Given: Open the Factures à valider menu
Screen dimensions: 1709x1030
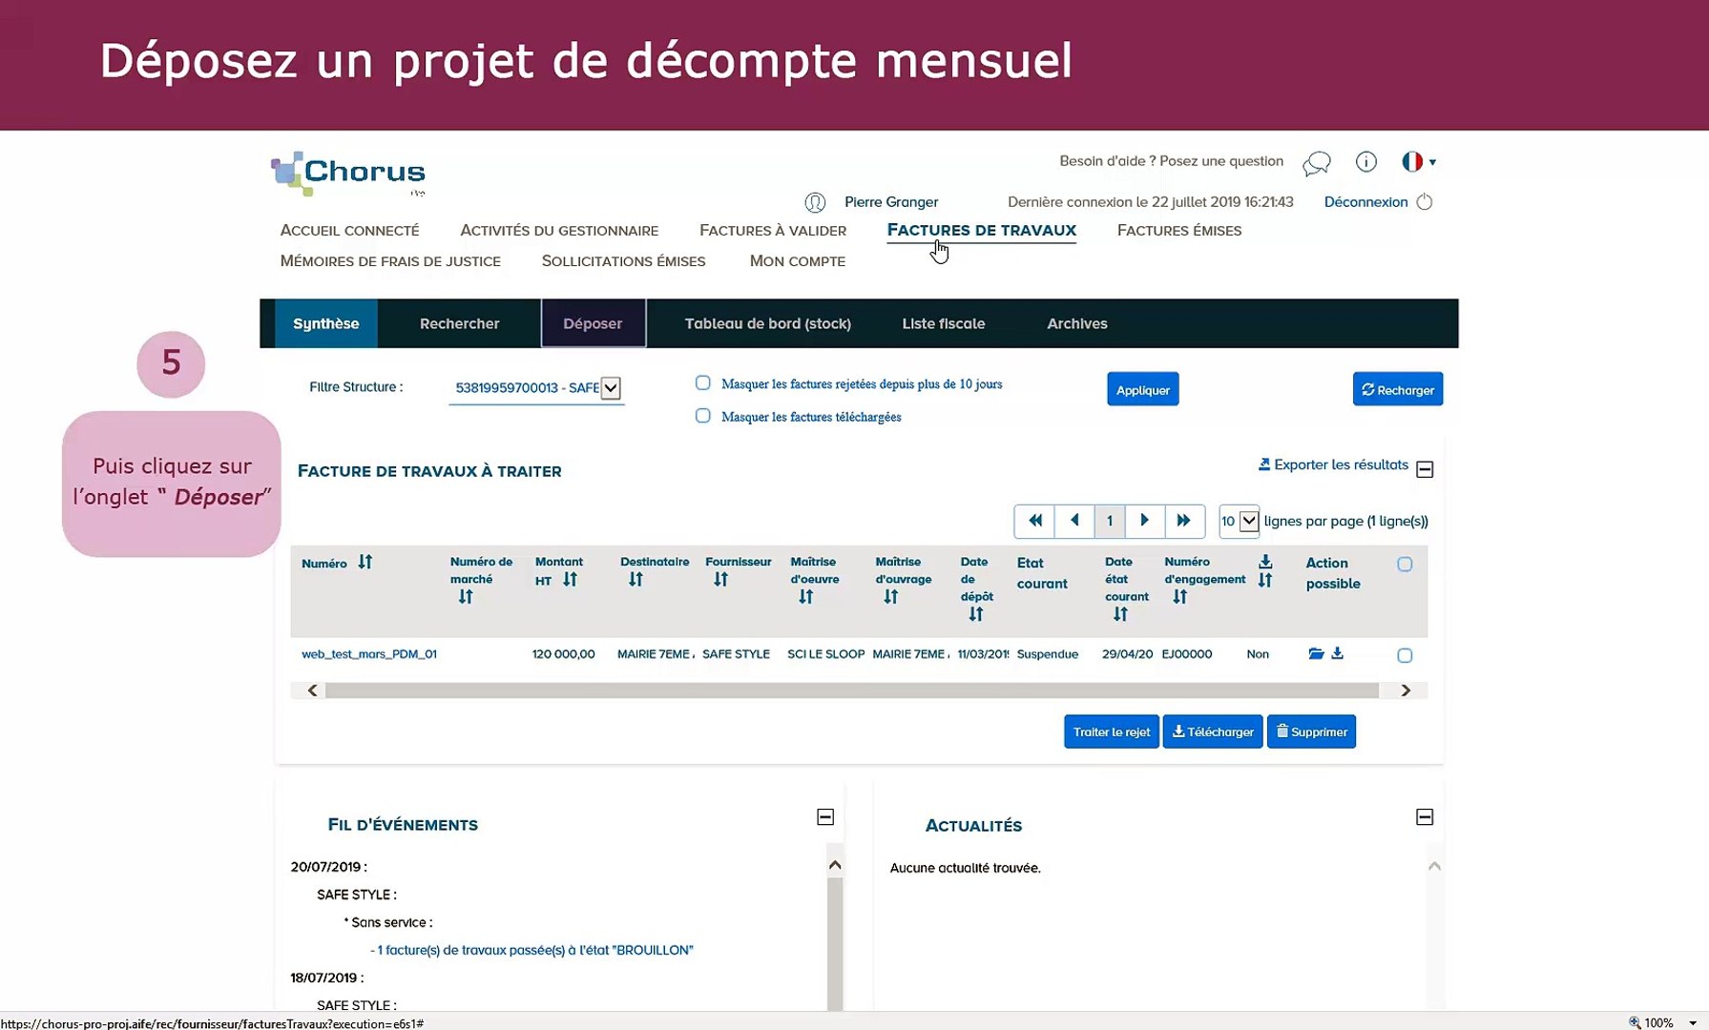Looking at the screenshot, I should click(773, 231).
